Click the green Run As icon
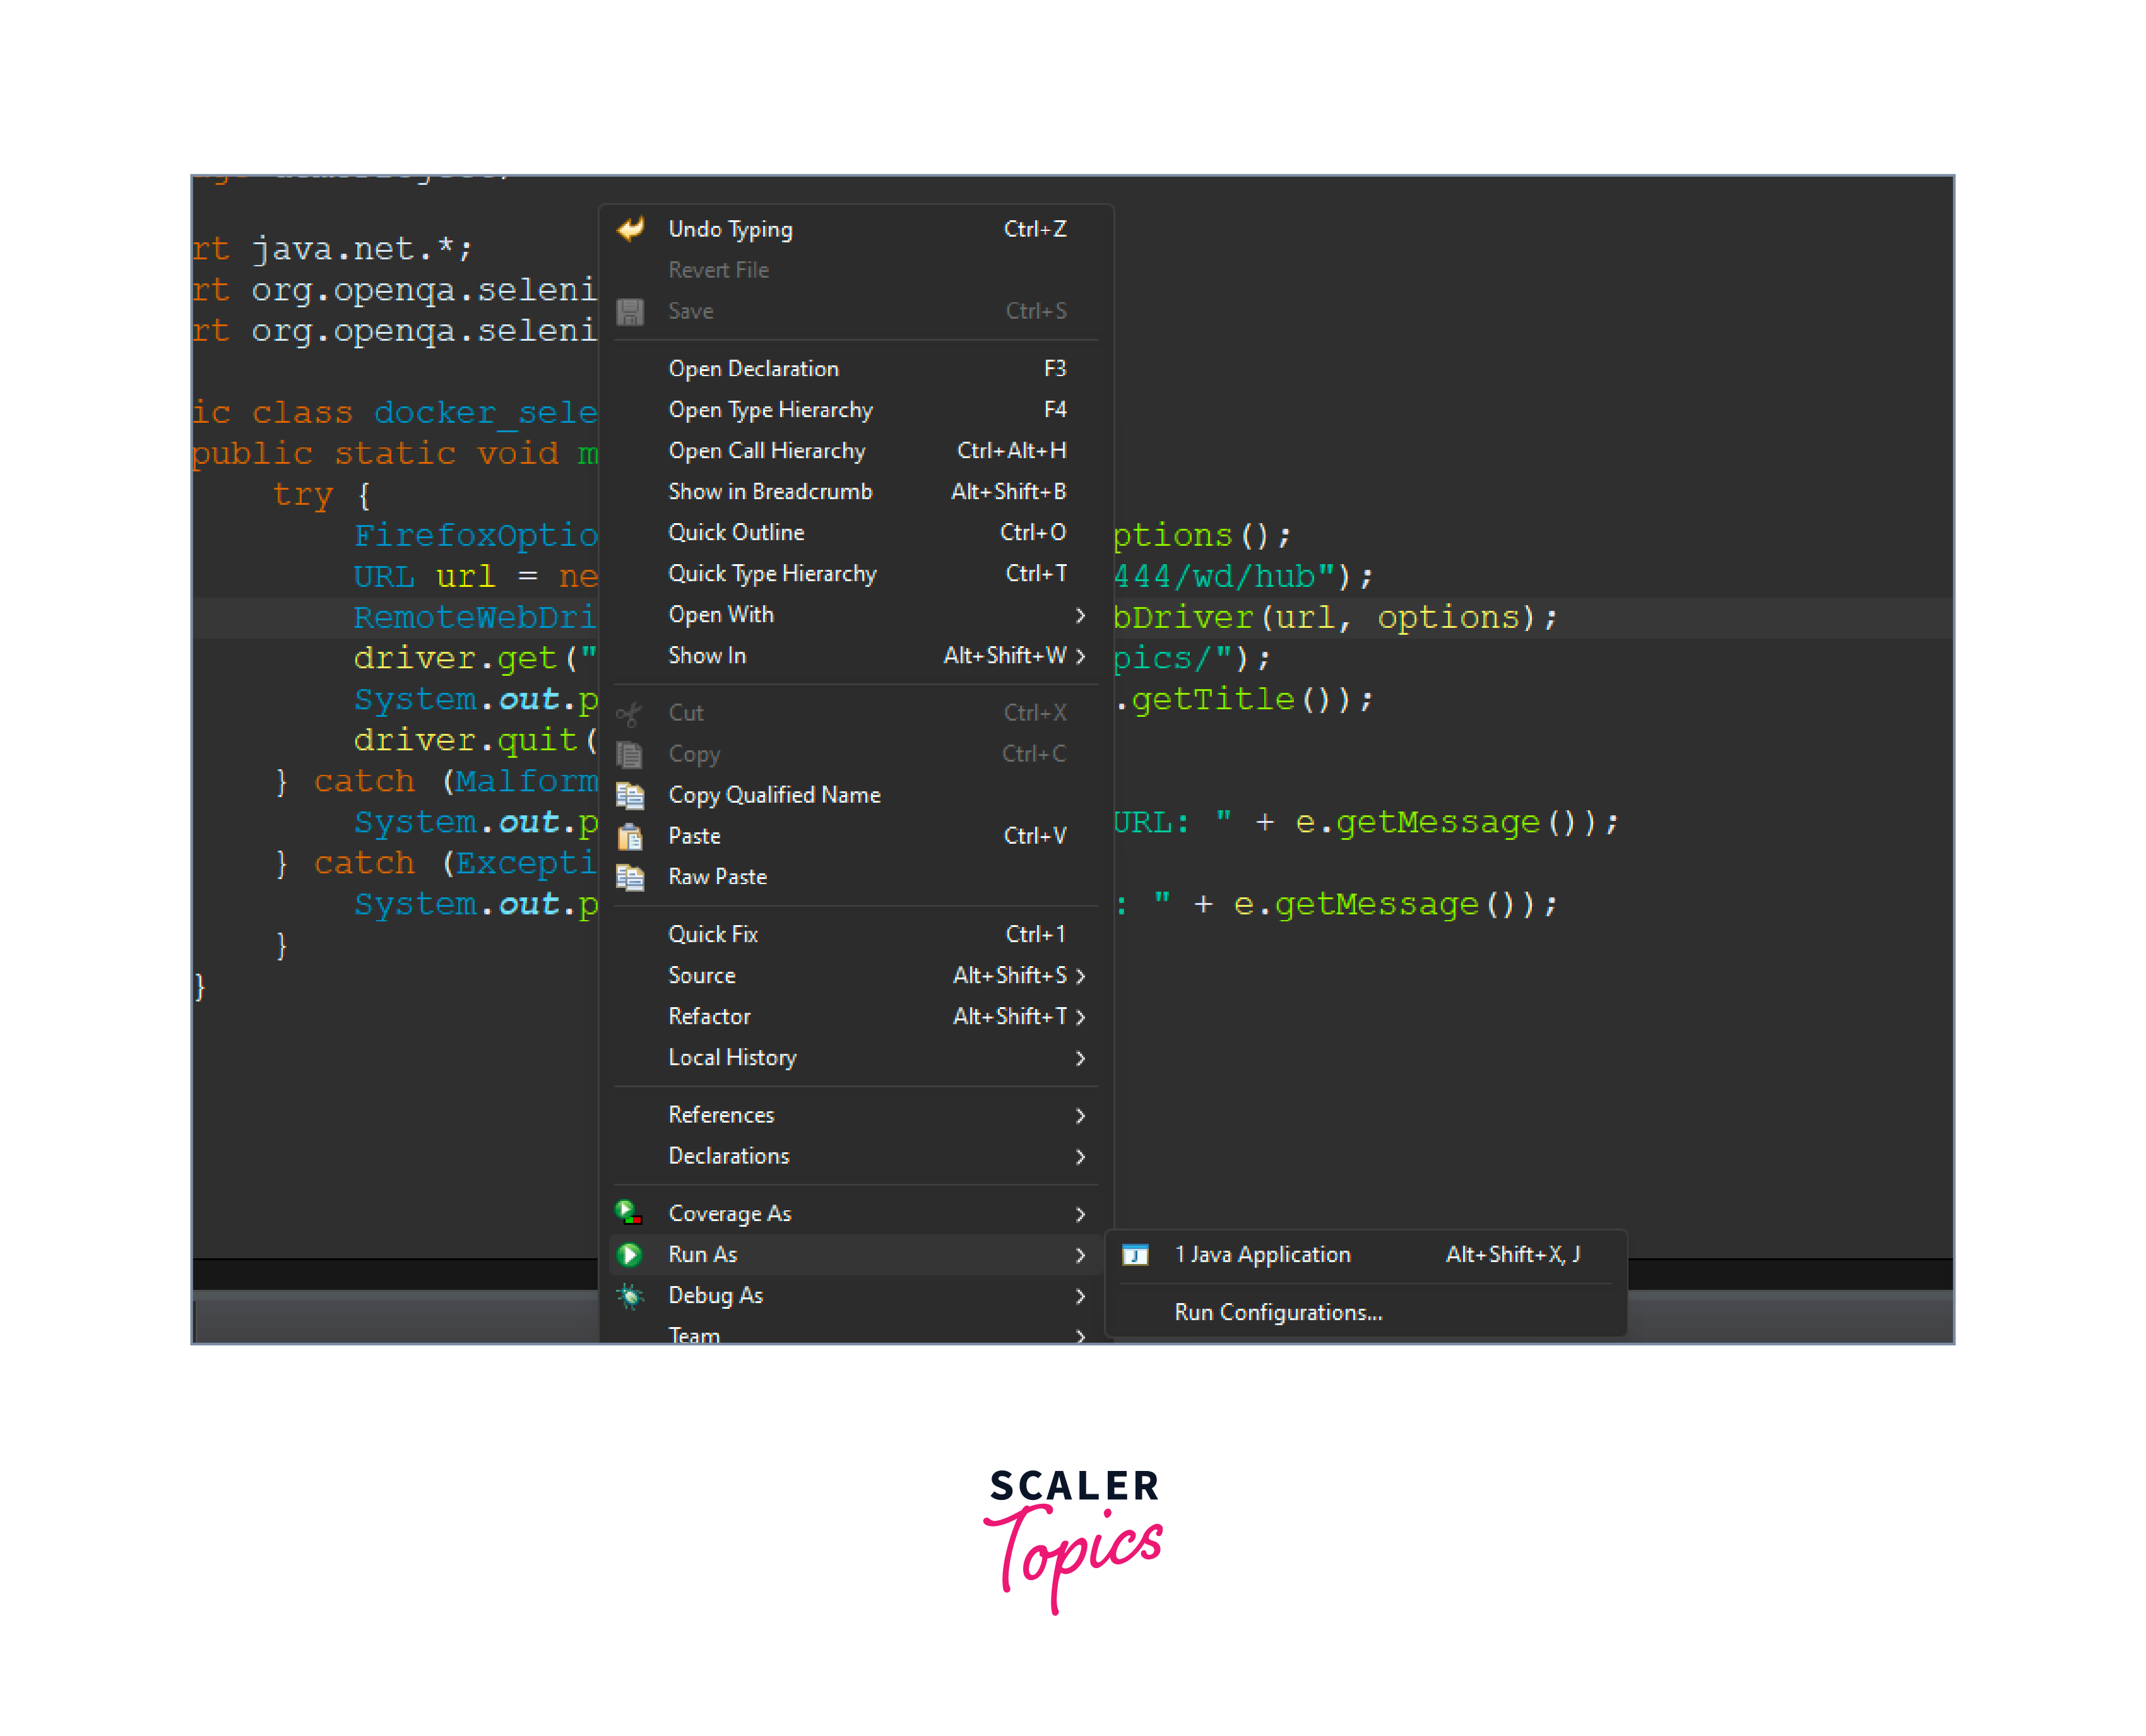The height and width of the screenshot is (1736, 2146). (x=630, y=1254)
